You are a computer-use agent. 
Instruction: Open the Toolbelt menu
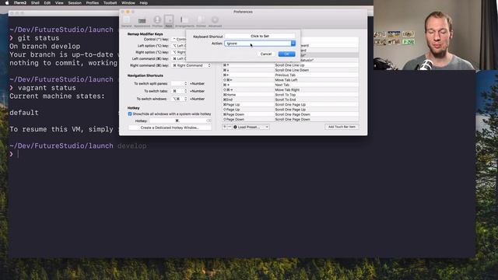(110, 3)
